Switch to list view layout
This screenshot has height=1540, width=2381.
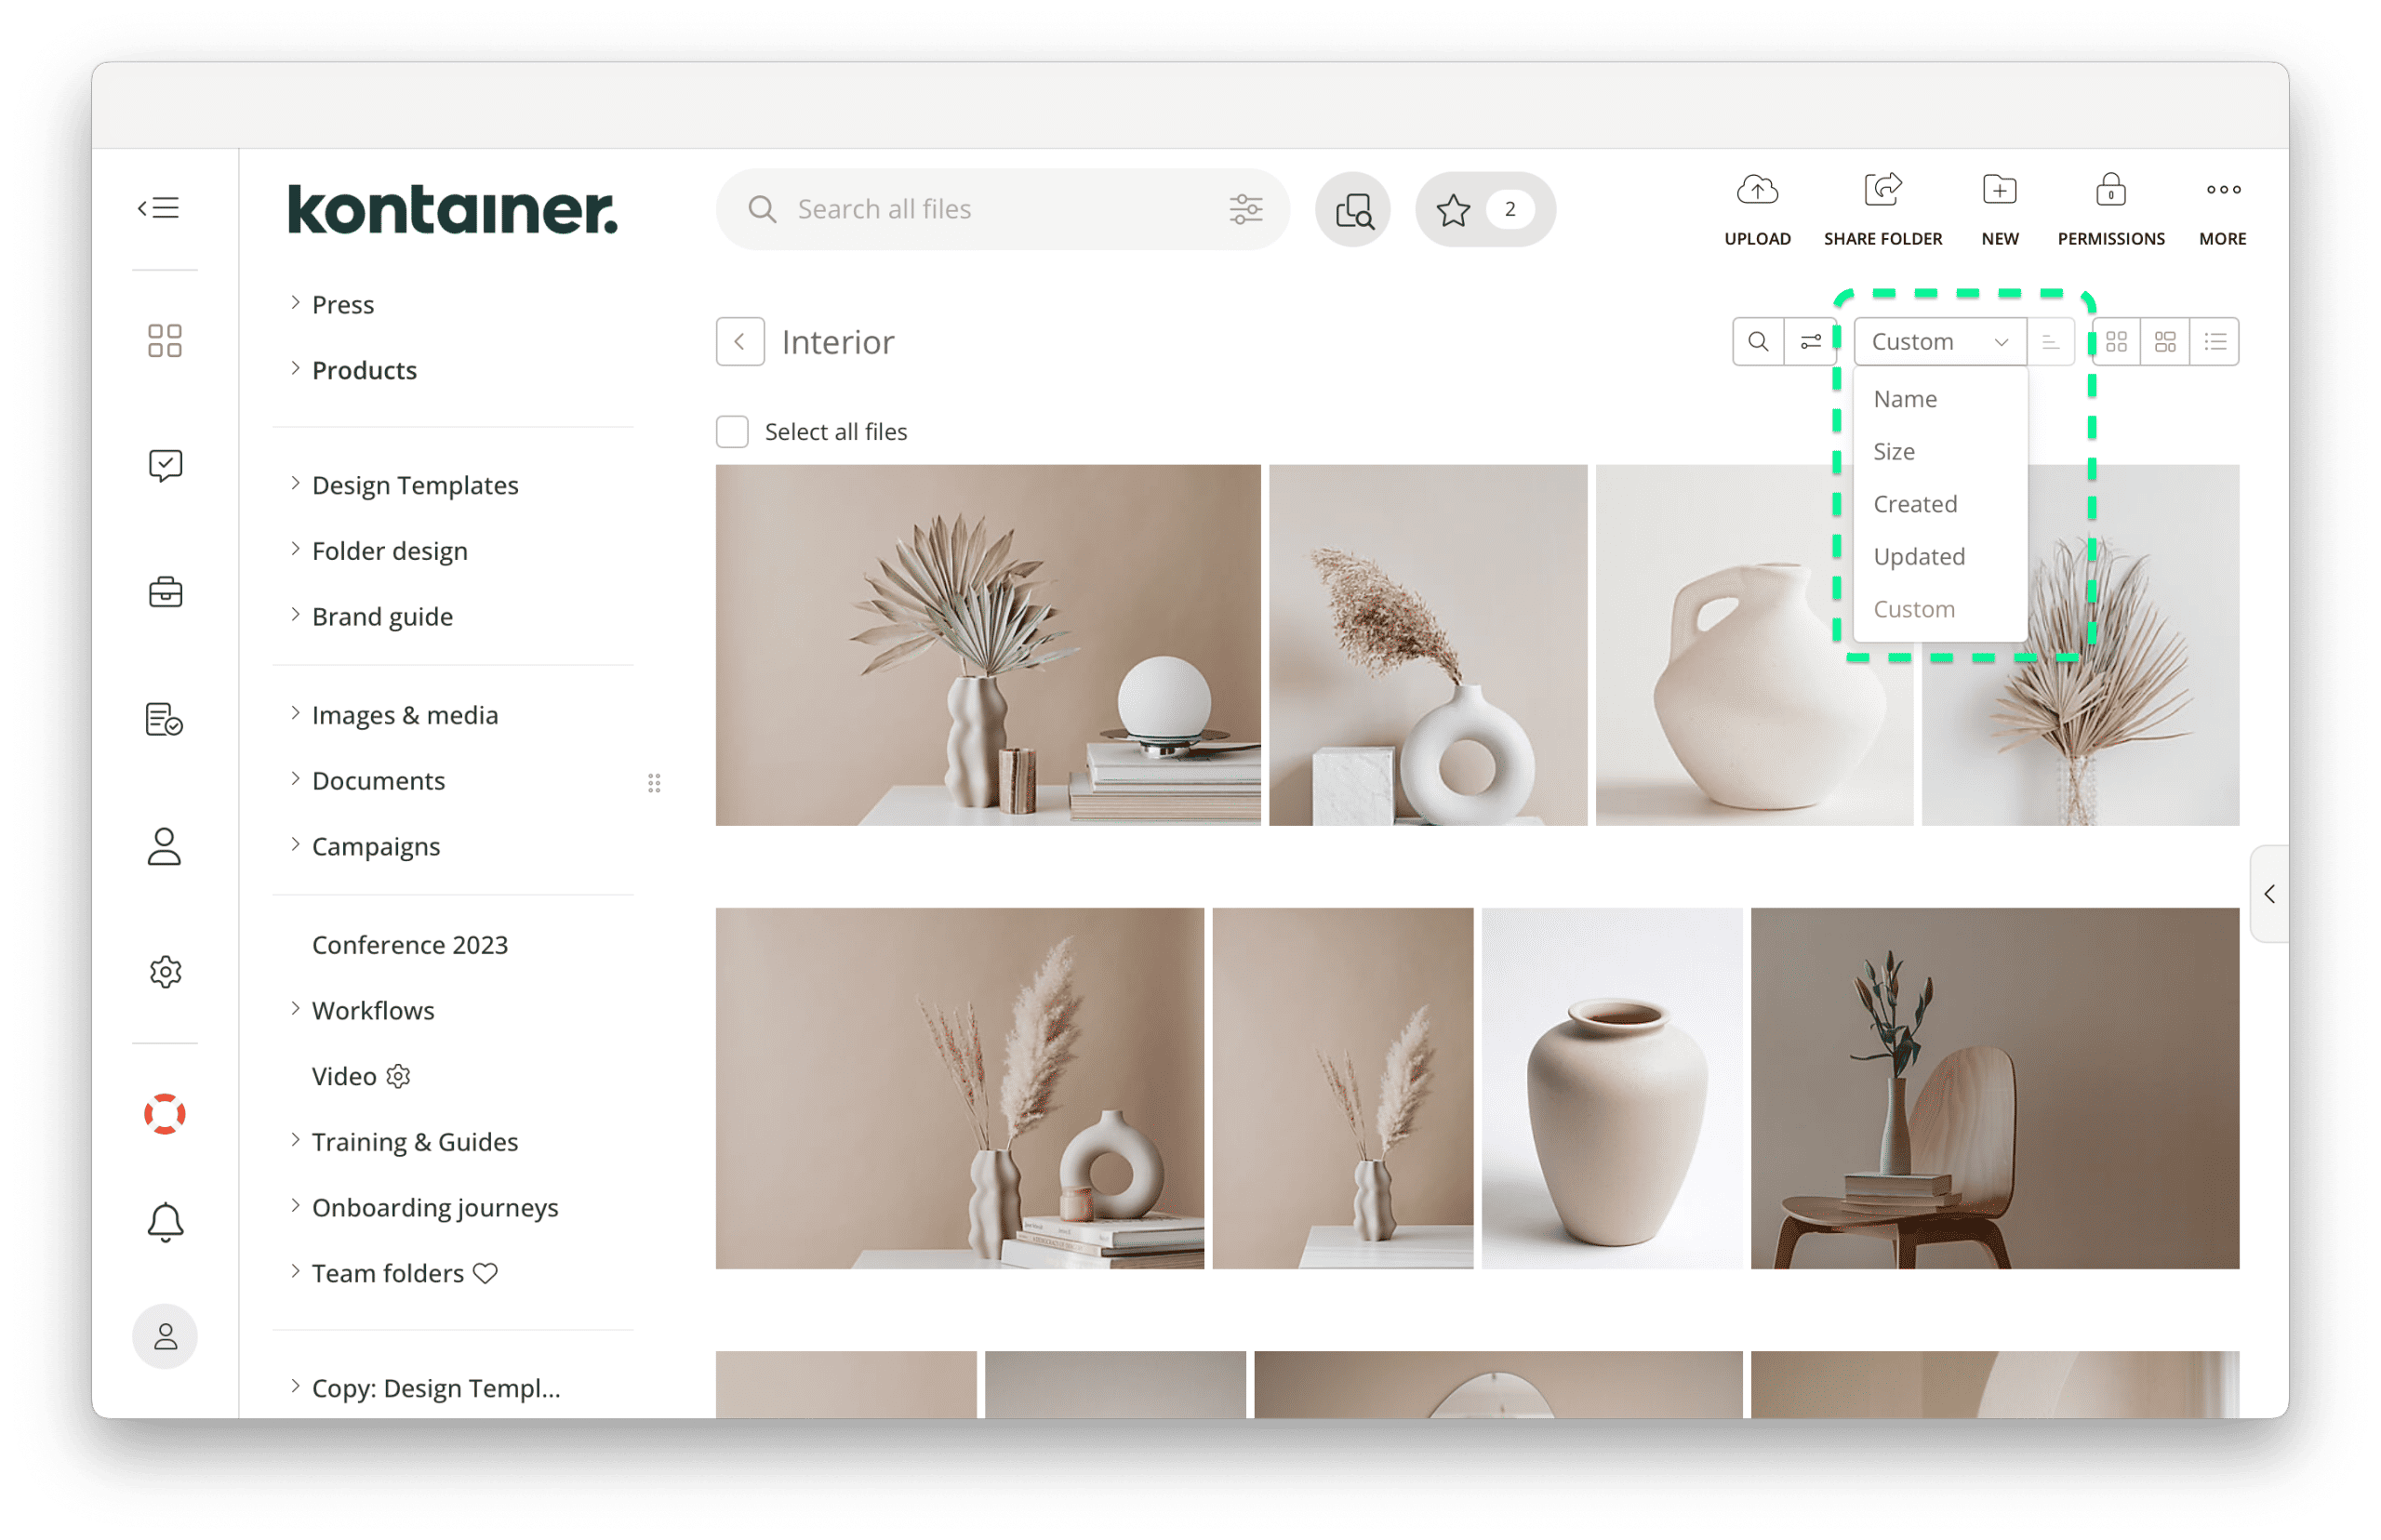click(2216, 341)
